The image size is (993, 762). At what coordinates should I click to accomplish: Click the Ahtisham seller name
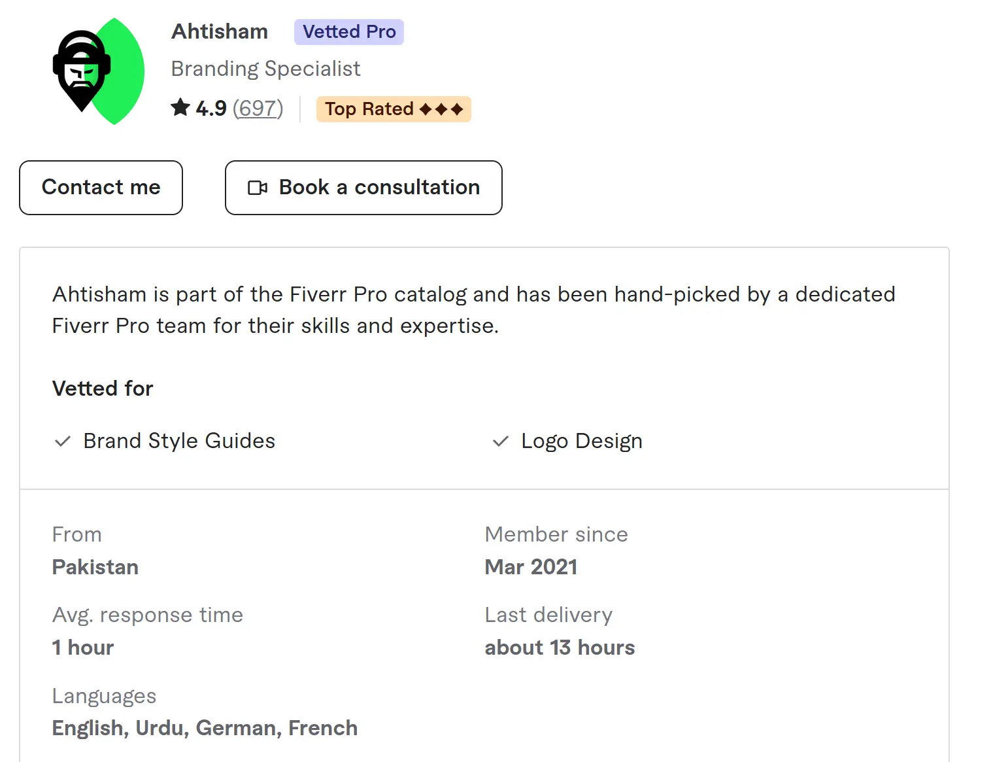tap(220, 31)
